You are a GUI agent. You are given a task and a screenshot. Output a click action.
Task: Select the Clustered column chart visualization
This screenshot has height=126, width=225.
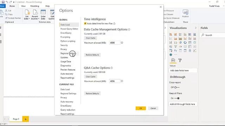tap(185, 34)
